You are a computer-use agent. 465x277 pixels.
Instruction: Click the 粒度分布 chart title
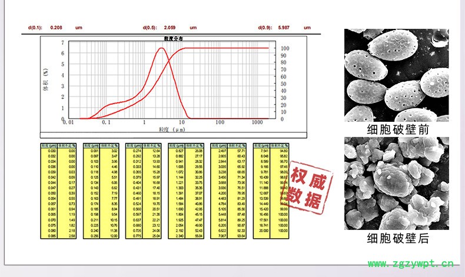pos(172,38)
